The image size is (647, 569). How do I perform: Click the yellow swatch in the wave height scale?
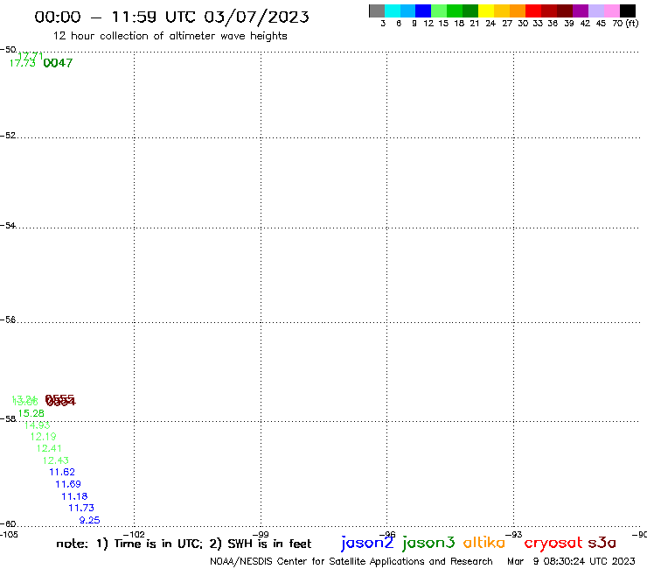(x=486, y=11)
